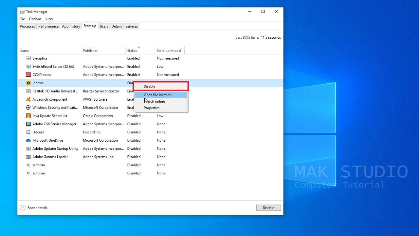Screen dimensions: 419x236
Task: Click the SwitchBoard Server item icon
Action: [28, 67]
